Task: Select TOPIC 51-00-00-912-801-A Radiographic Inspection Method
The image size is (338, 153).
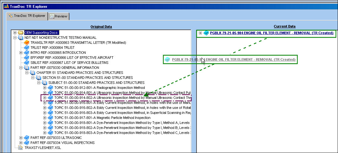Action: coord(99,88)
